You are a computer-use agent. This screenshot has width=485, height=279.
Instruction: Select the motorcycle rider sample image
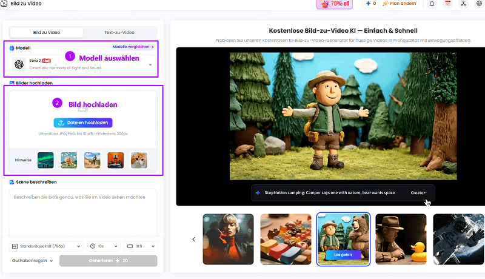point(92,160)
